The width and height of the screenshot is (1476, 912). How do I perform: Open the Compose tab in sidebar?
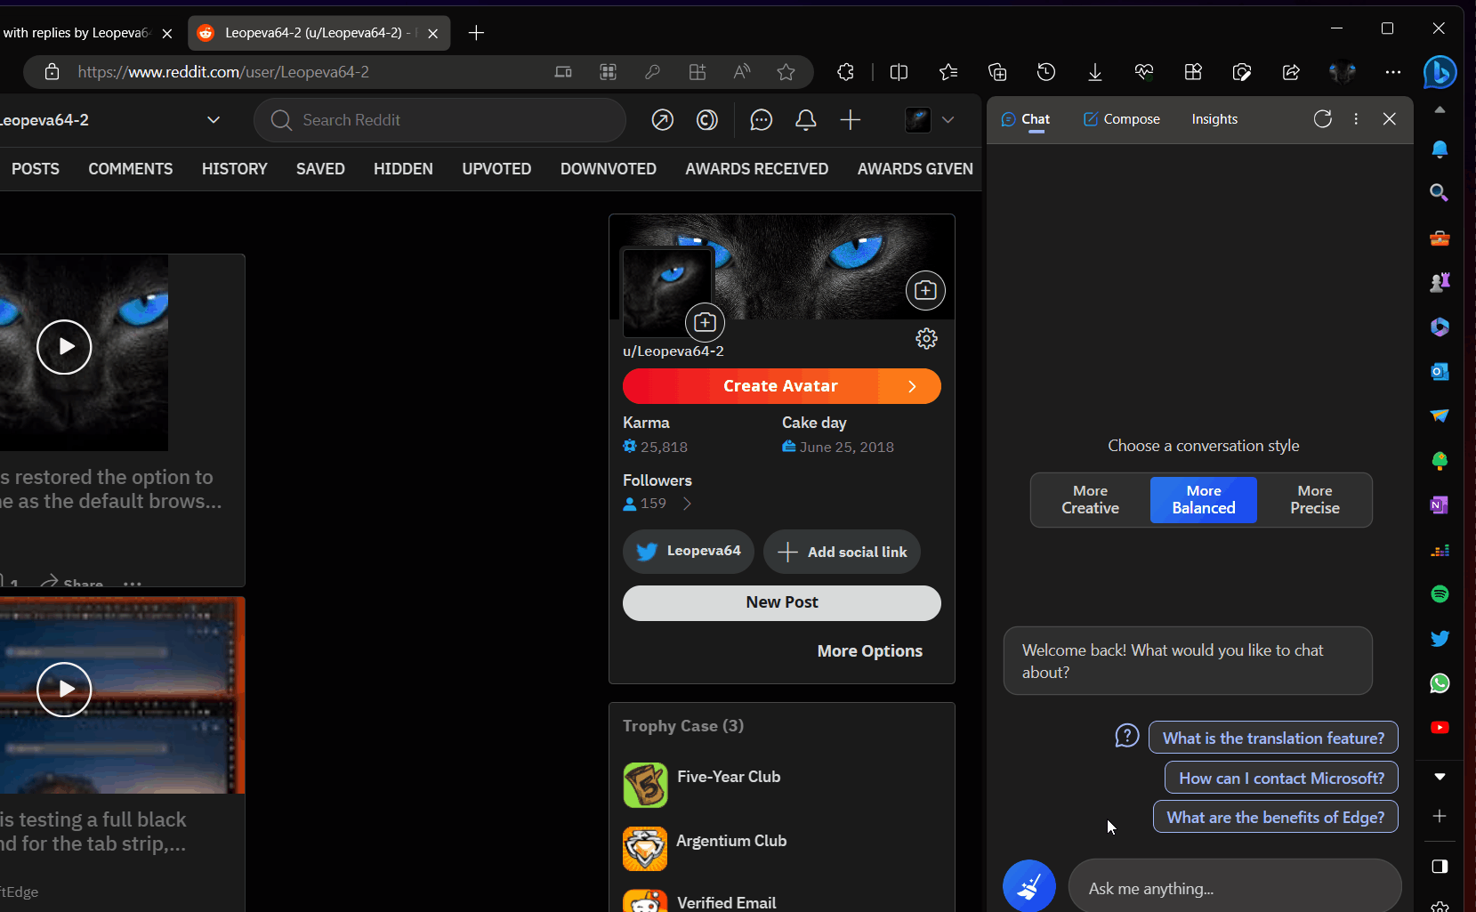coord(1121,119)
